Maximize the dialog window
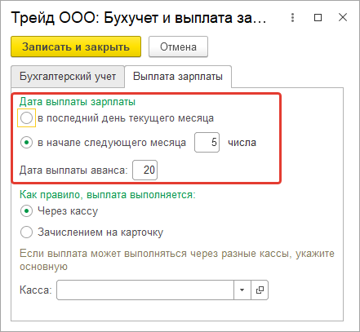This screenshot has height=332, width=360. pos(318,18)
